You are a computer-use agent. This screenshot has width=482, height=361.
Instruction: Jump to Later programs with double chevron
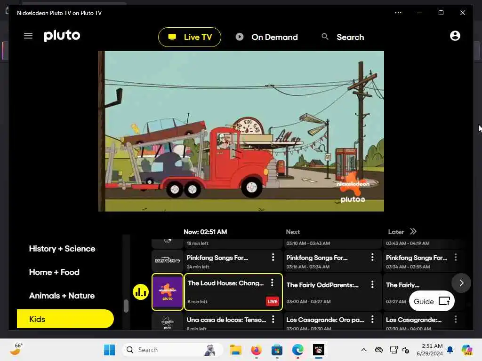(x=413, y=231)
